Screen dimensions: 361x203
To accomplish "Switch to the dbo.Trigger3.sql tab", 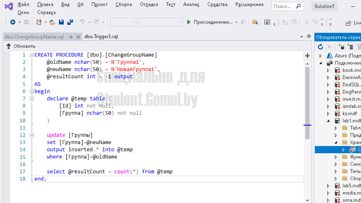I will 101,37.
